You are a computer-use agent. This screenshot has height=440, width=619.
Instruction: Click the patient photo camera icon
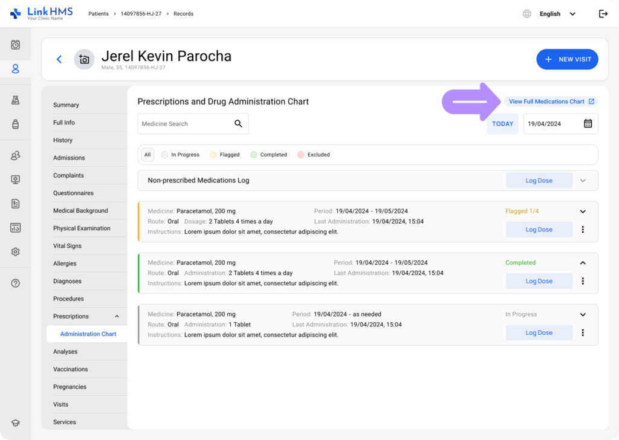point(84,59)
